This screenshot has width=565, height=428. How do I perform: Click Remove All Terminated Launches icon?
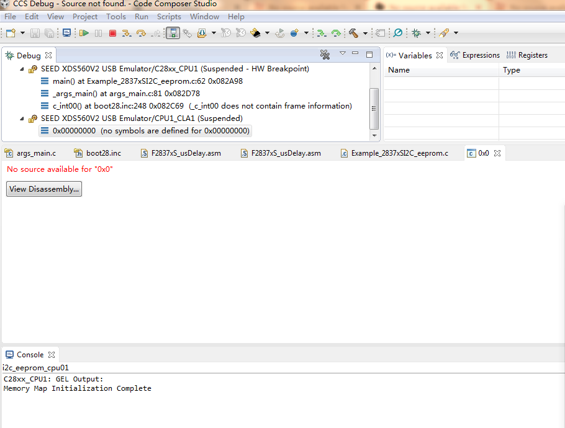(x=325, y=55)
